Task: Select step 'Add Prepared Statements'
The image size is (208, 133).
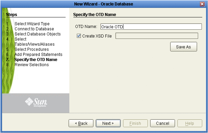Action: [x=38, y=55]
